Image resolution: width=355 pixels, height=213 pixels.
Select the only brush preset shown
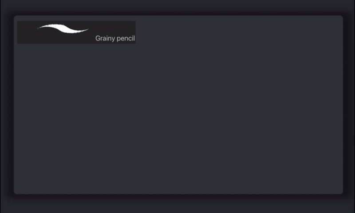76,32
